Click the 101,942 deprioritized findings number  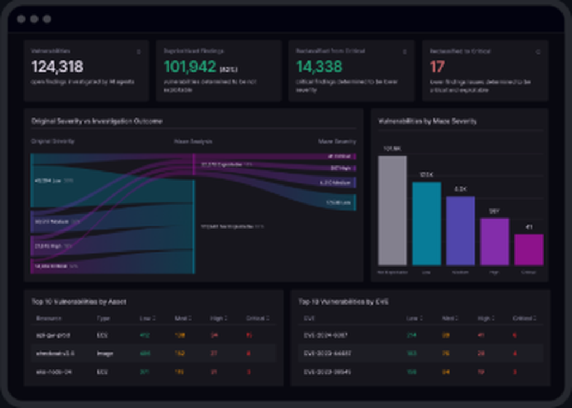point(190,67)
